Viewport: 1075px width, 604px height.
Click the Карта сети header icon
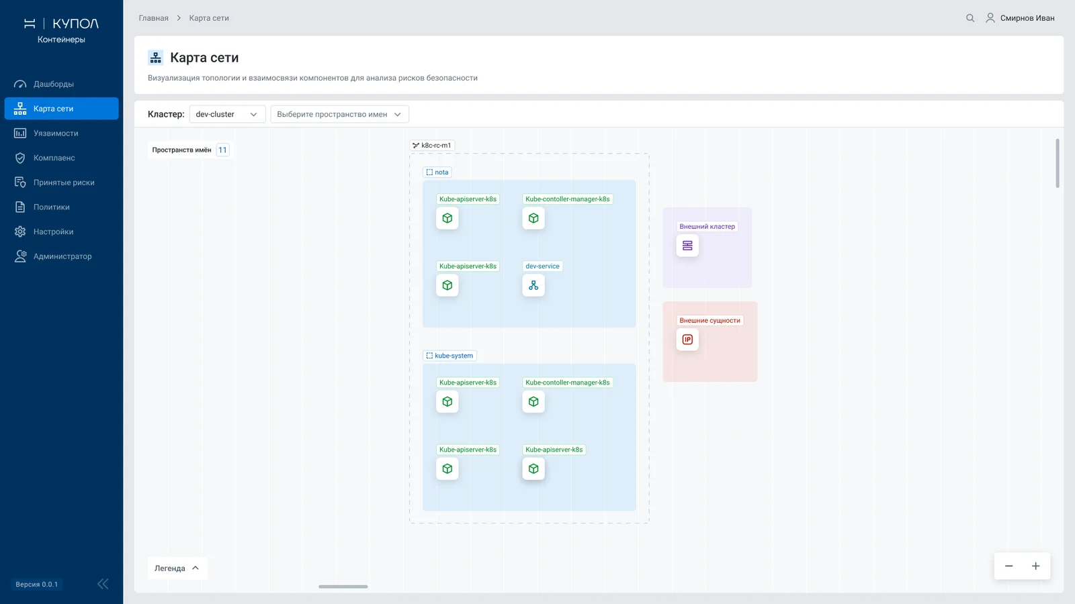(155, 58)
